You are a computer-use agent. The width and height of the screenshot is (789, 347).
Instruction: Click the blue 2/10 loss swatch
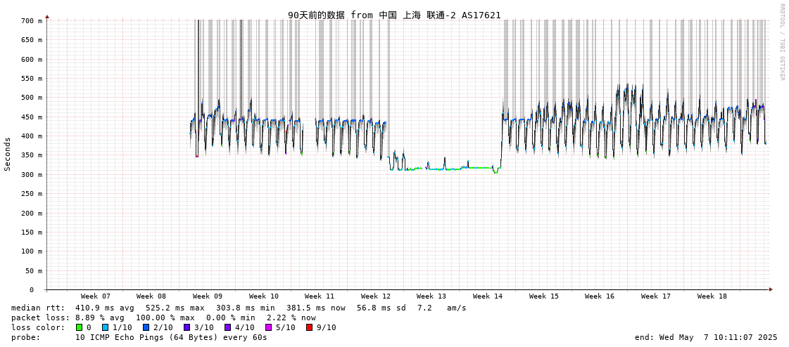pyautogui.click(x=146, y=327)
